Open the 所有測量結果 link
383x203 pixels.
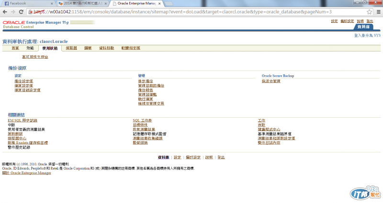click(144, 129)
